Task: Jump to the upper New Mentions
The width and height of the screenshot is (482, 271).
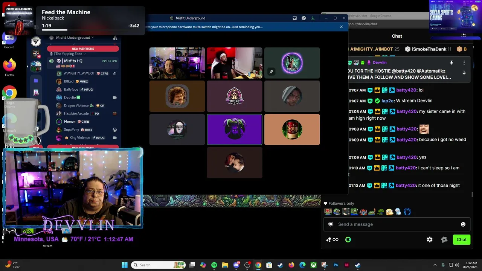Action: pos(83,49)
